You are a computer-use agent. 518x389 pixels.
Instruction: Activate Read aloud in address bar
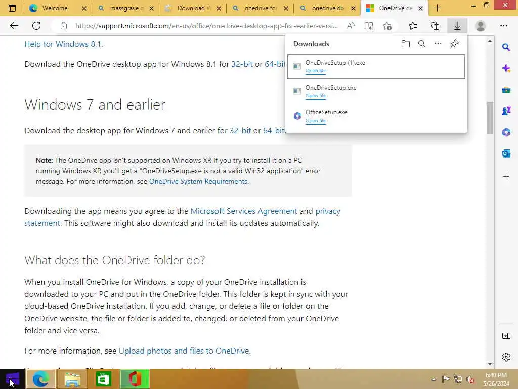click(x=351, y=26)
